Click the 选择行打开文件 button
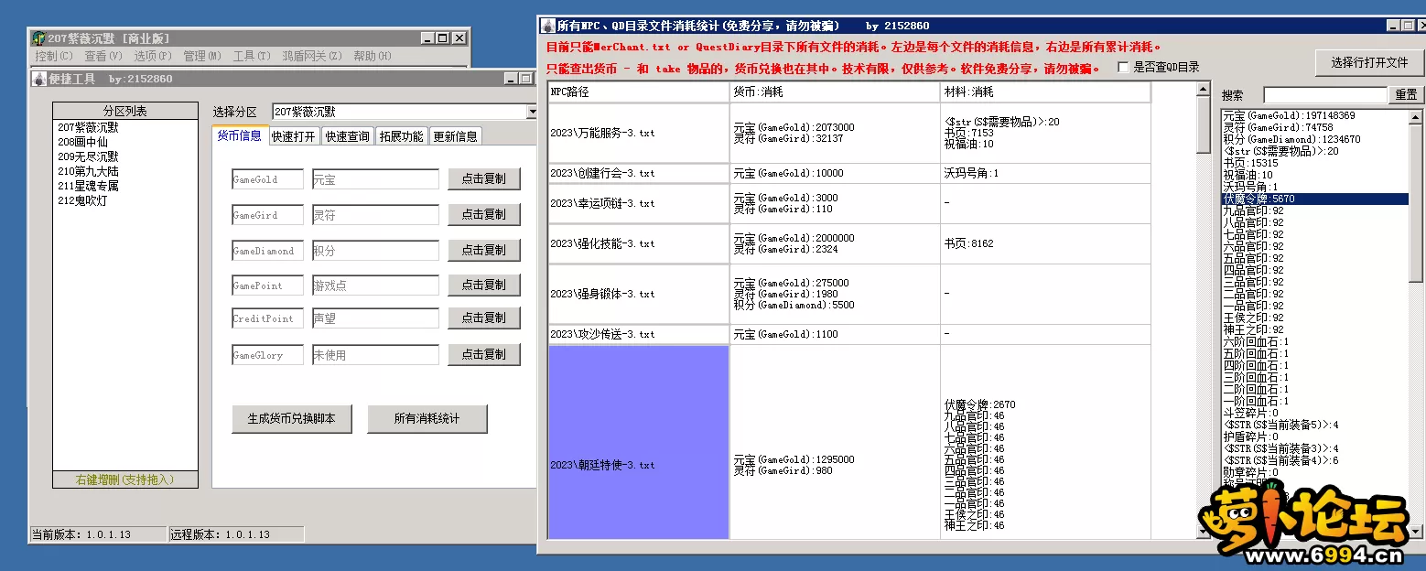The height and width of the screenshot is (571, 1426). click(1368, 62)
